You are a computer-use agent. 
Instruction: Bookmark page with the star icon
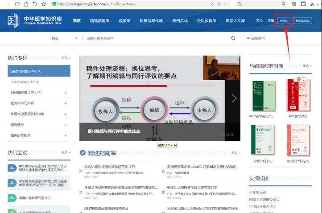(x=44, y=4)
